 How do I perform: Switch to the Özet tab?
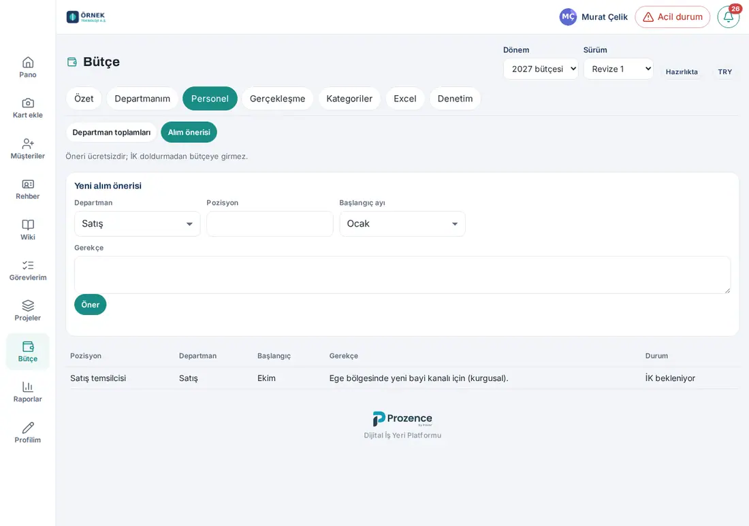click(84, 99)
